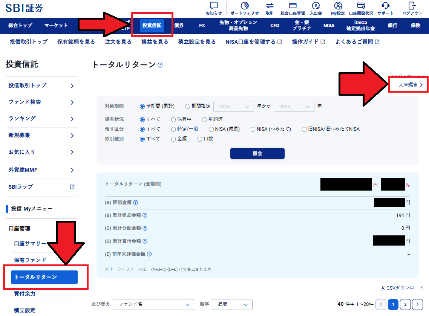Open 損益を見る submenu link
Image resolution: width=429 pixels, height=316 pixels.
[155, 42]
